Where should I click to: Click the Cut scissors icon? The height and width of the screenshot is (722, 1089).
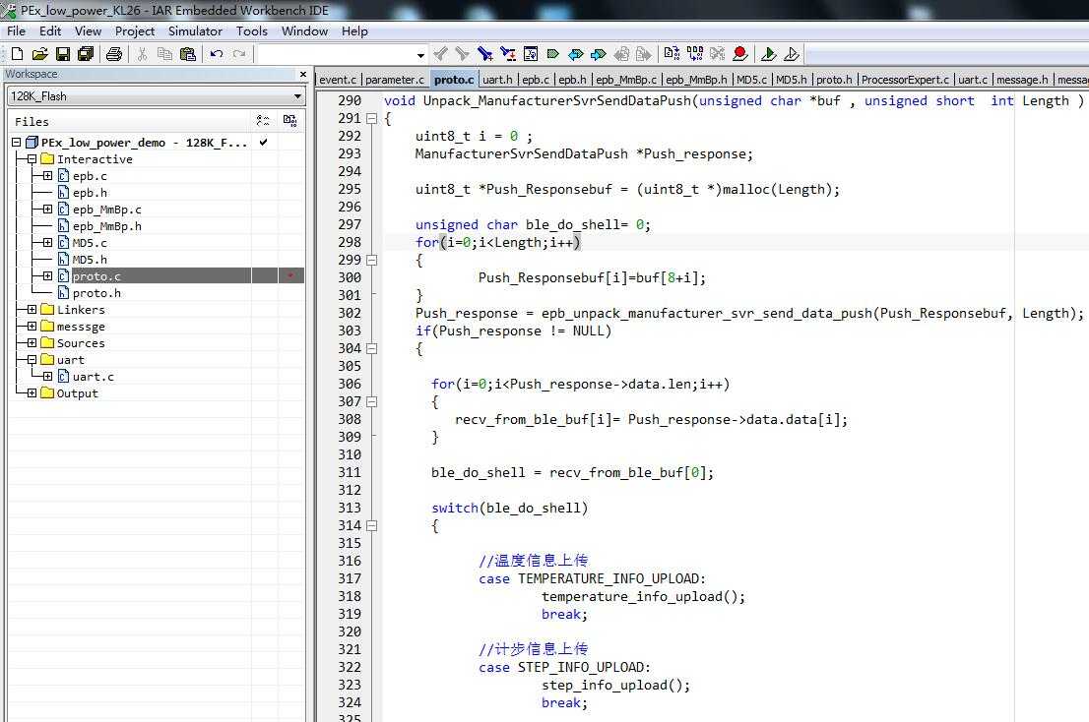143,53
